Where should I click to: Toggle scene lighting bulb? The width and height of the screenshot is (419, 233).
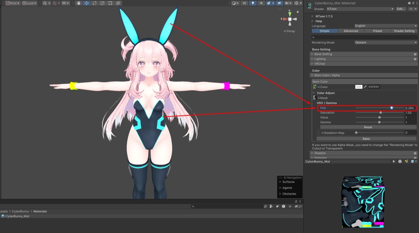(x=253, y=3)
